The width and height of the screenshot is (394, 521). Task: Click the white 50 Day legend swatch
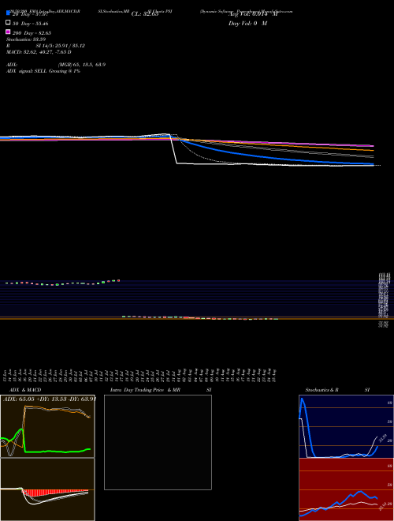pos(9,23)
